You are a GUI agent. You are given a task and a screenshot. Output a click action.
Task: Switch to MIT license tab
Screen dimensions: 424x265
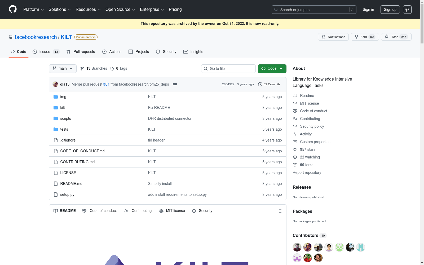(172, 211)
